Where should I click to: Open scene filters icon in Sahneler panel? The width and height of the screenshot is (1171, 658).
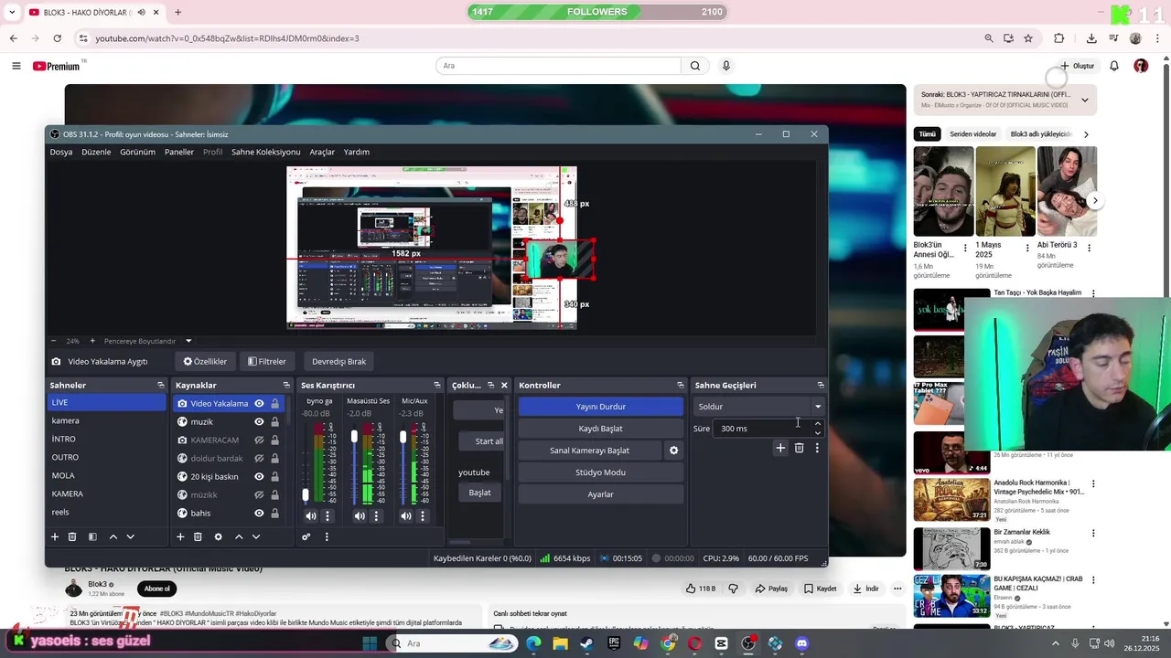click(x=92, y=537)
